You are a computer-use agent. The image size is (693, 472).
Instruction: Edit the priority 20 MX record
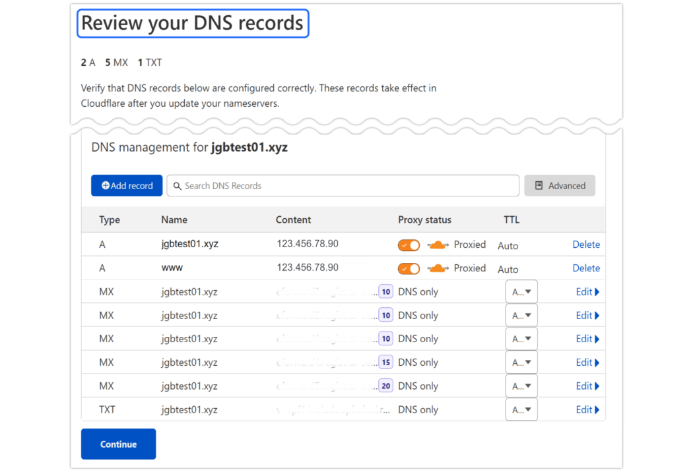click(587, 386)
